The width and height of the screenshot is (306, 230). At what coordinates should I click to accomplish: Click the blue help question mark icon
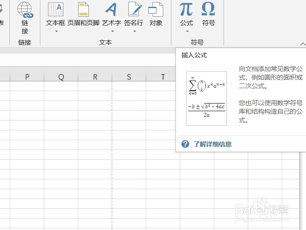pyautogui.click(x=185, y=144)
